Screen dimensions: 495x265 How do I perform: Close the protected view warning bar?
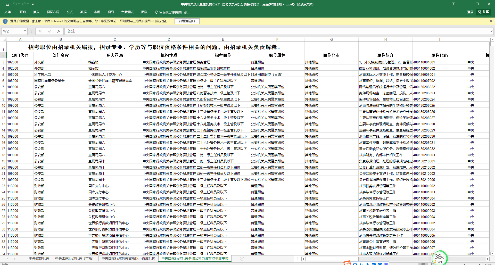491,21
